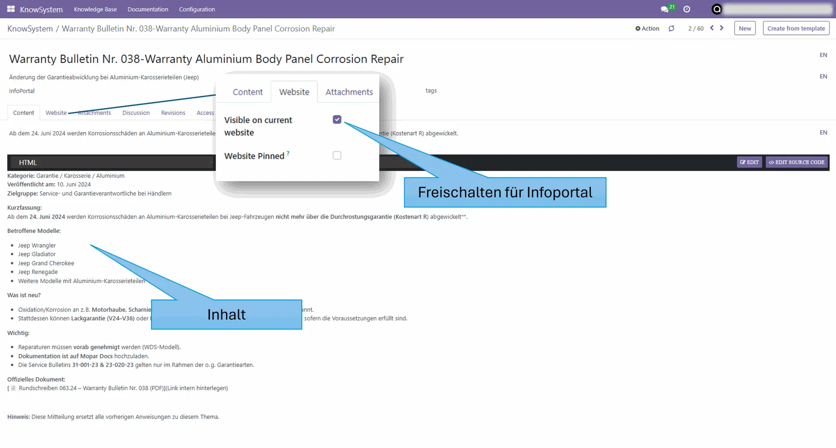The height and width of the screenshot is (448, 836).
Task: Click 'Dokumentation ist auf Mopar Docs hochzuladen' bullet
Action: tap(84, 356)
